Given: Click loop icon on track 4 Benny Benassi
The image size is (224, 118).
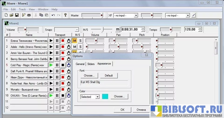Looking at the screenshot, I should 69,59.
